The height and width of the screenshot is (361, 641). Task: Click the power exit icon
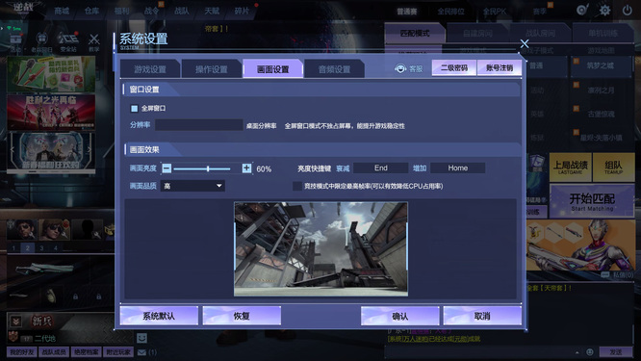(628, 10)
